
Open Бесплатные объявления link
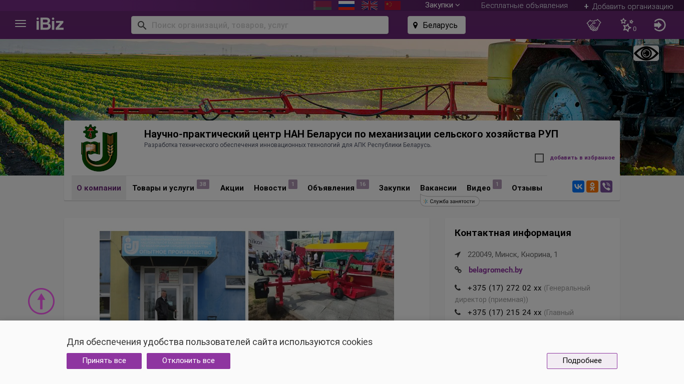pos(524,5)
